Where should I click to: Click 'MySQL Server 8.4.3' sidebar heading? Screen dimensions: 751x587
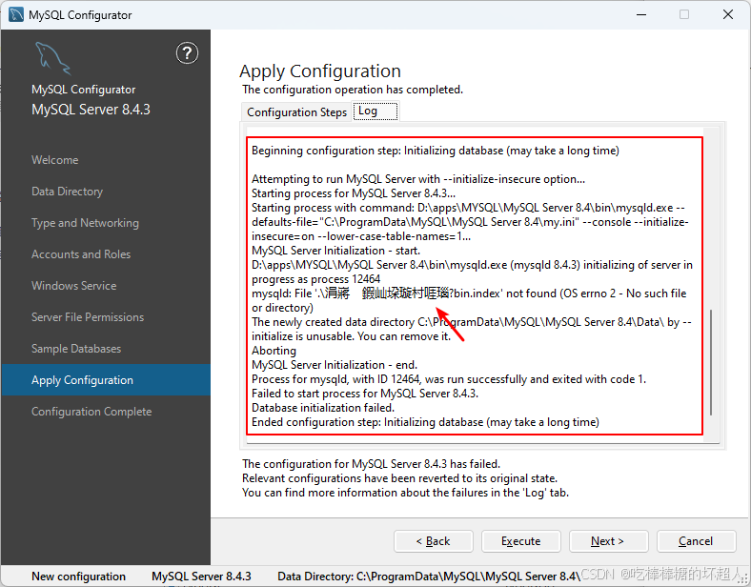[91, 110]
